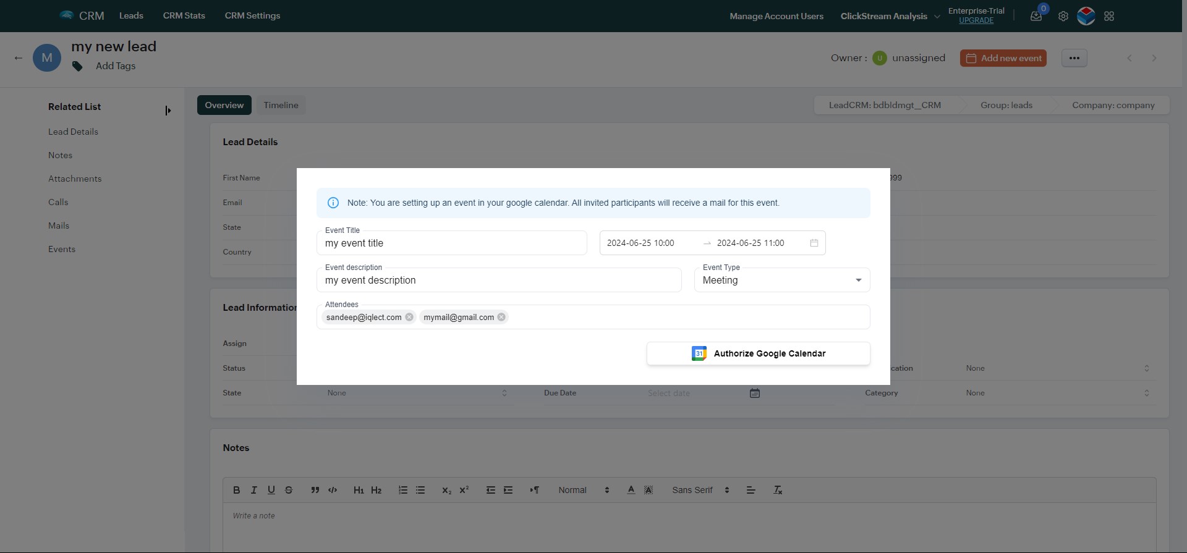Decrease indent in notes editor
This screenshot has height=553, width=1187.
491,490
